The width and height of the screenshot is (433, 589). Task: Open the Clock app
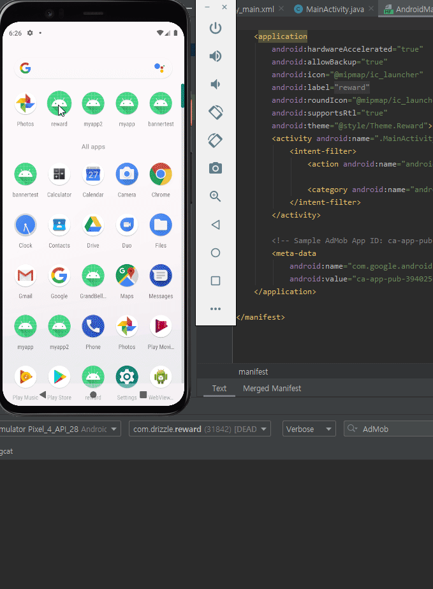pyautogui.click(x=25, y=225)
